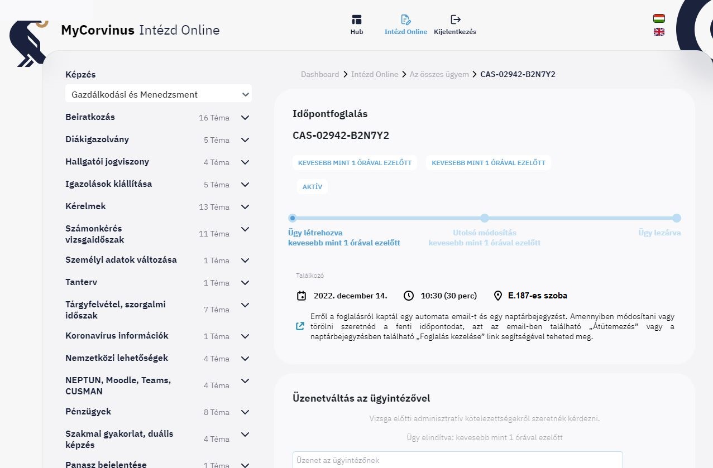
Task: Open the Hub dashboard icon
Action: (x=356, y=20)
